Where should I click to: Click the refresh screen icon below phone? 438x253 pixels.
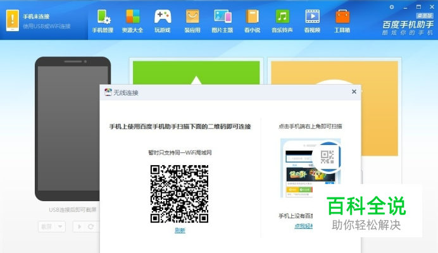point(91,226)
